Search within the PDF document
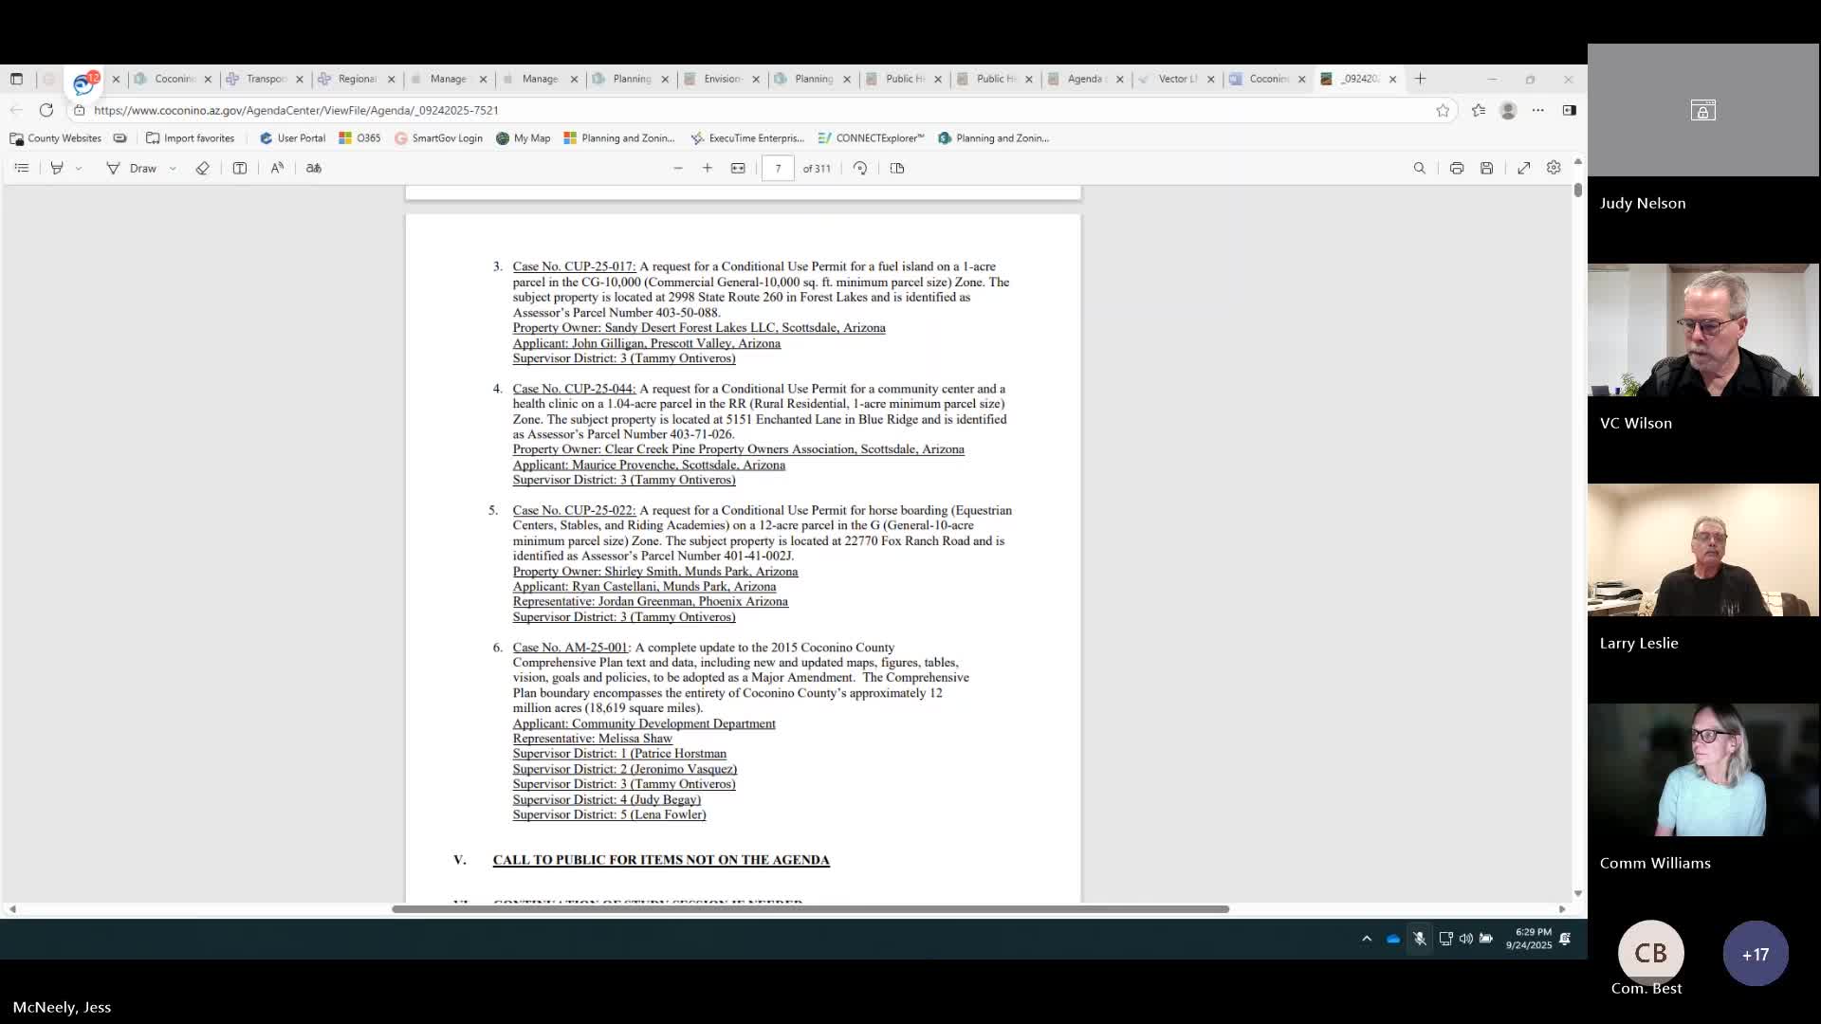 pyautogui.click(x=1420, y=168)
